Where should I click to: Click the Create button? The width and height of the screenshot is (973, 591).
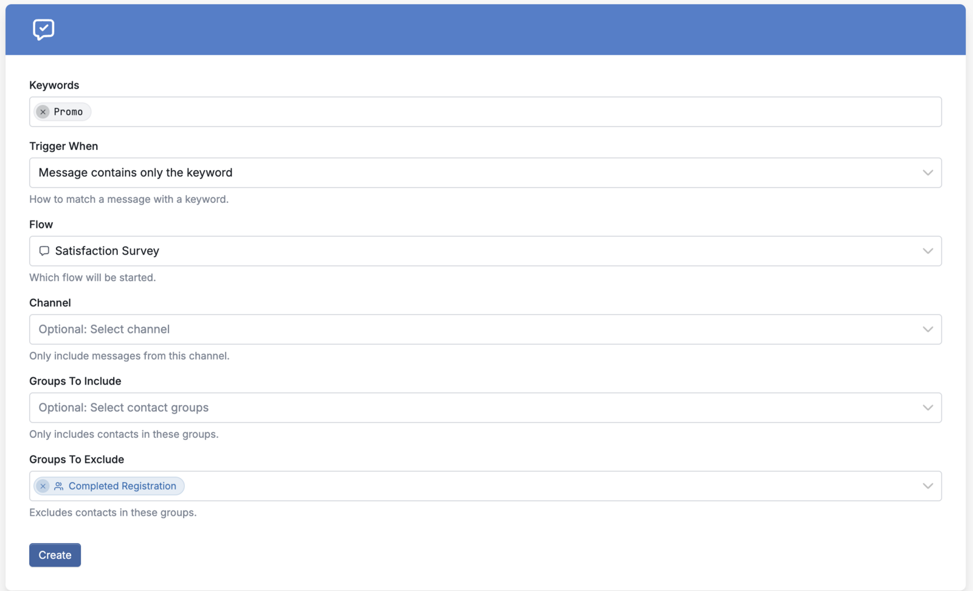pyautogui.click(x=55, y=555)
